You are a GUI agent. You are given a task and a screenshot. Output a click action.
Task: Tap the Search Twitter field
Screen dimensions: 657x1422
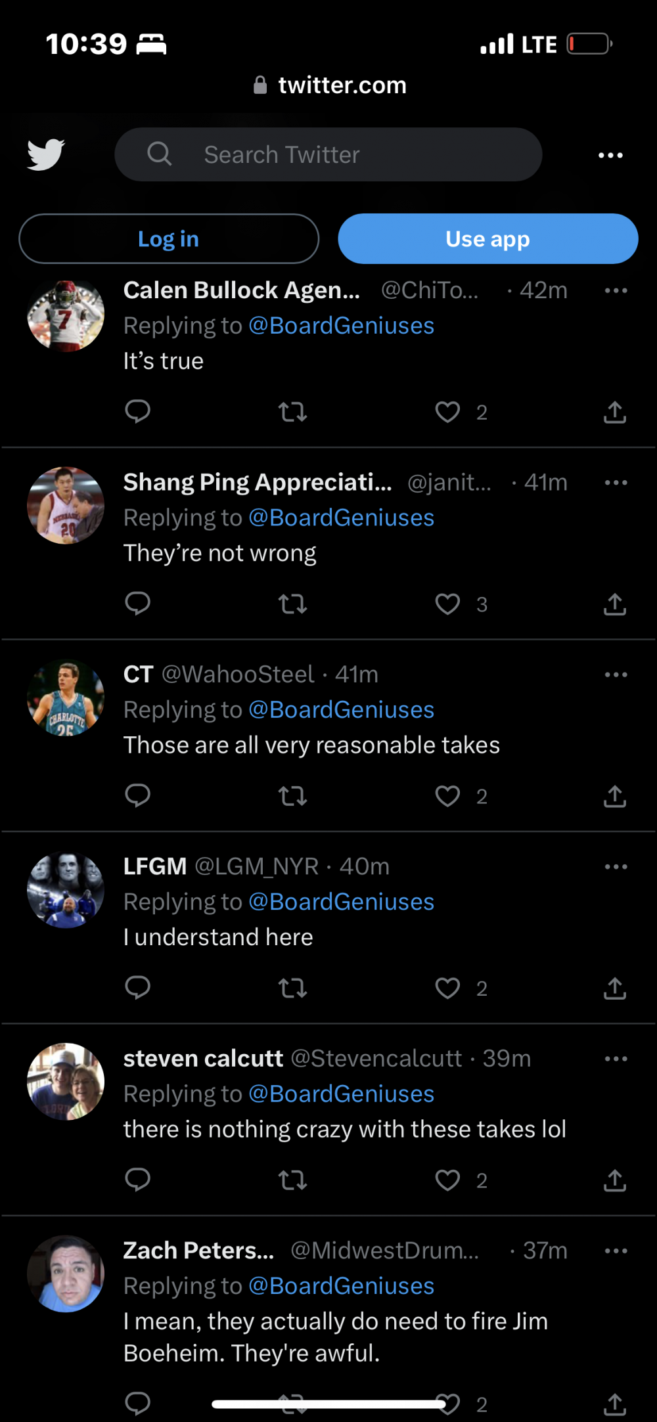click(x=328, y=154)
